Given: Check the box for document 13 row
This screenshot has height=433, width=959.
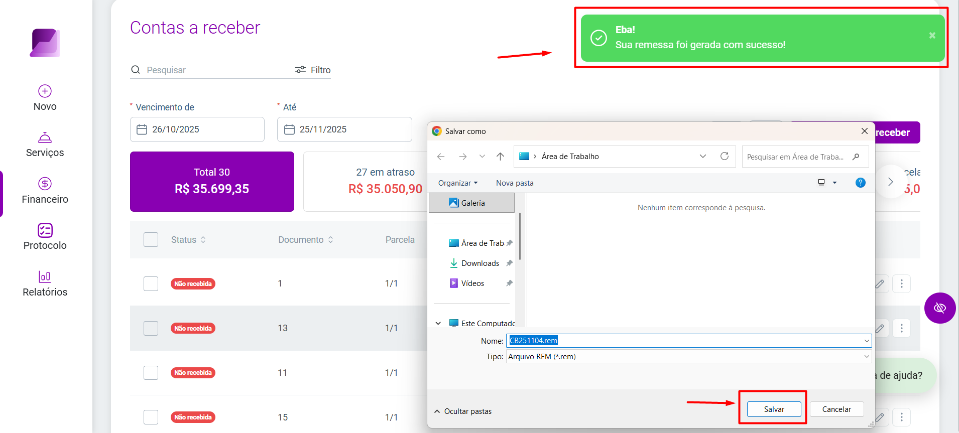Looking at the screenshot, I should 151,328.
